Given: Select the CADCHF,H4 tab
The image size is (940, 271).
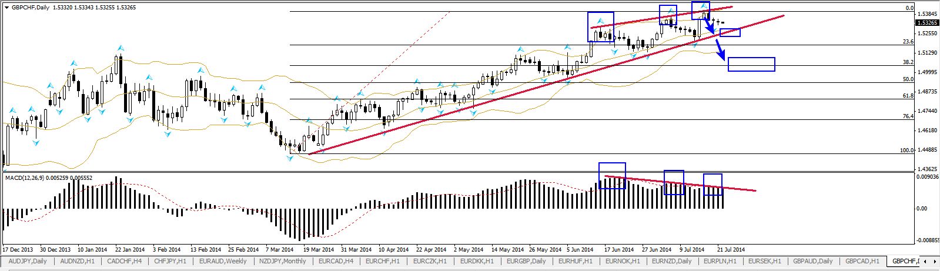Looking at the screenshot, I should pyautogui.click(x=126, y=261).
